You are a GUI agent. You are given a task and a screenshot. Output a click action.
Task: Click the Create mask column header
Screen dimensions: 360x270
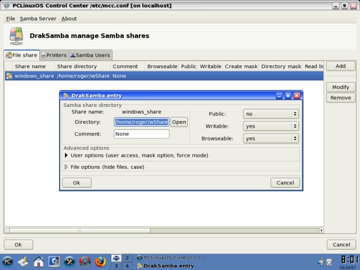(x=241, y=66)
